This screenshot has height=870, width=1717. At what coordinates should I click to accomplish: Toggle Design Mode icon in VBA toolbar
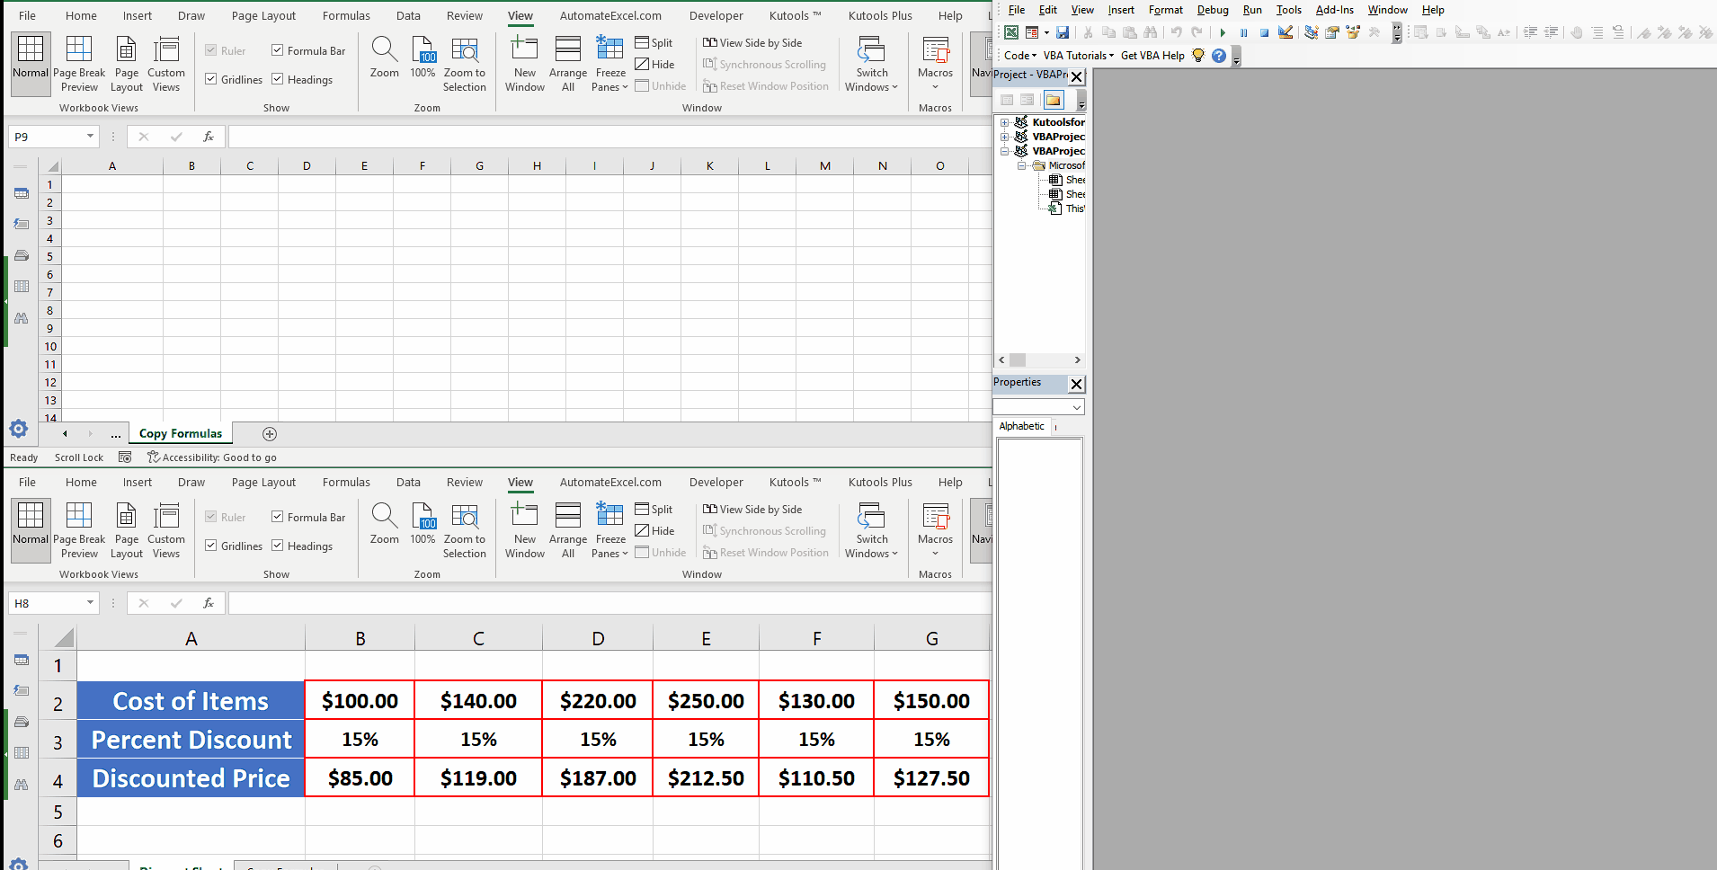click(1286, 33)
